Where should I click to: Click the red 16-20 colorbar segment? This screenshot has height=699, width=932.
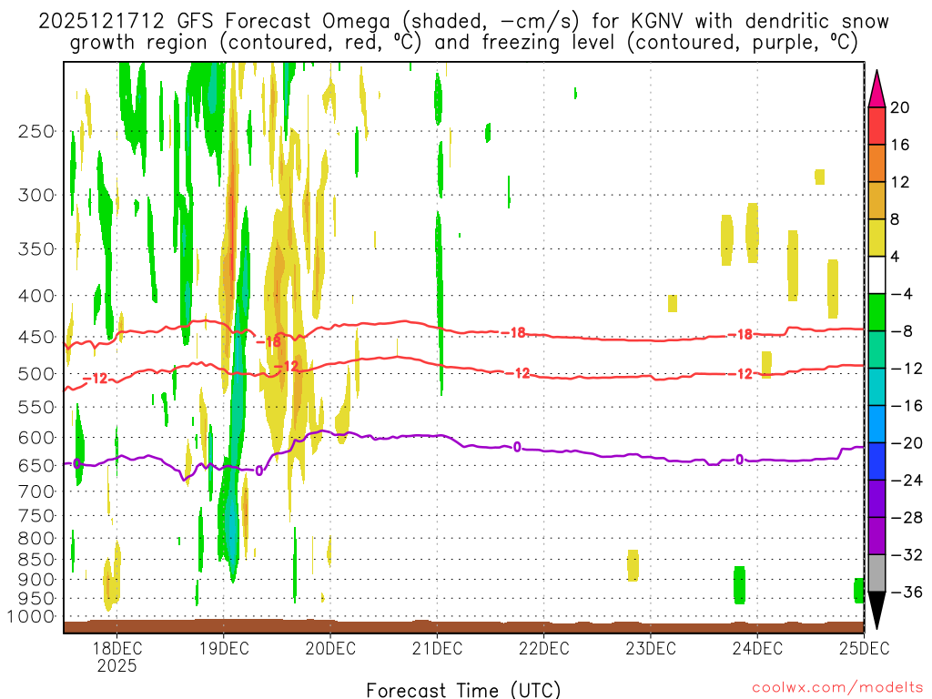pos(876,126)
